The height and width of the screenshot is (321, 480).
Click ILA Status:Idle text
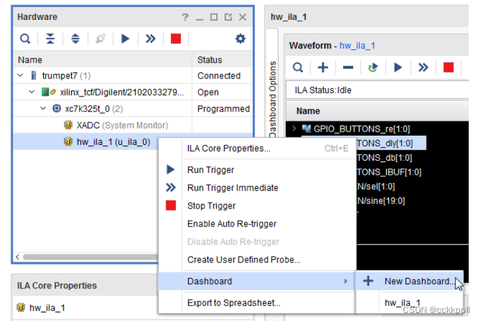point(323,90)
